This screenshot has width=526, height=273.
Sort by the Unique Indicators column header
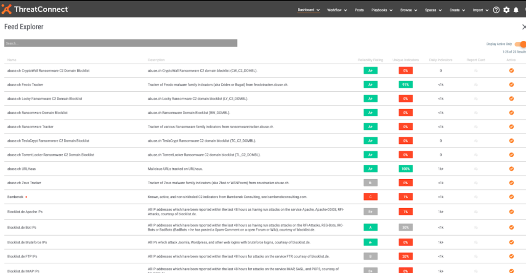(x=405, y=60)
